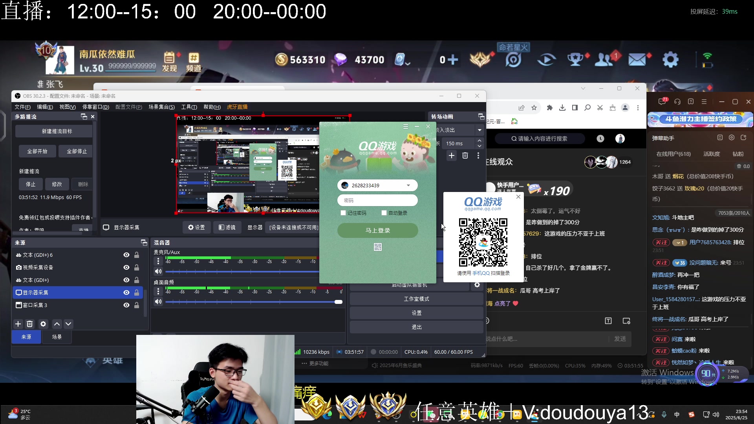
Task: Toggle lock on 文本 (GDI+) 6 source
Action: click(x=137, y=255)
